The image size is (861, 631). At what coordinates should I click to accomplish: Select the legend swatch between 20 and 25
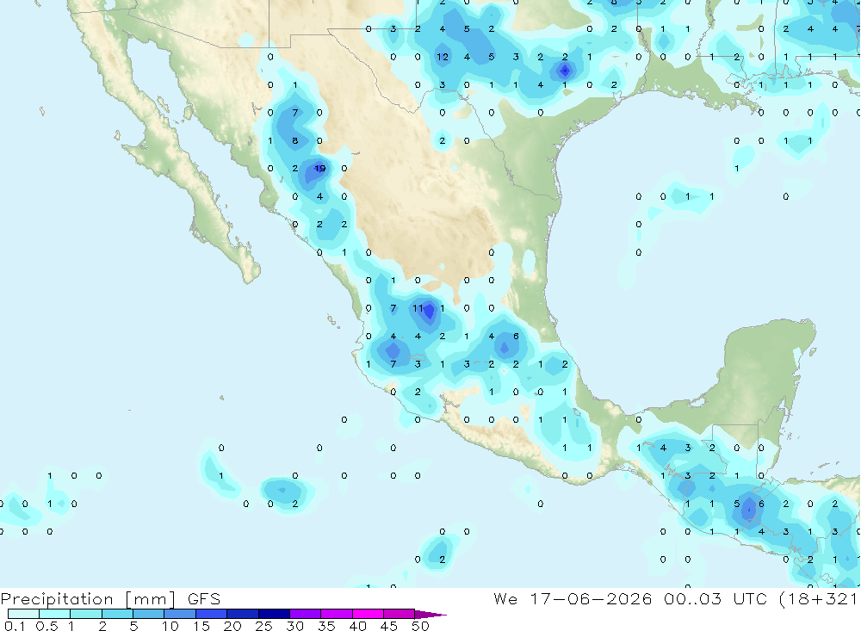coord(242,614)
